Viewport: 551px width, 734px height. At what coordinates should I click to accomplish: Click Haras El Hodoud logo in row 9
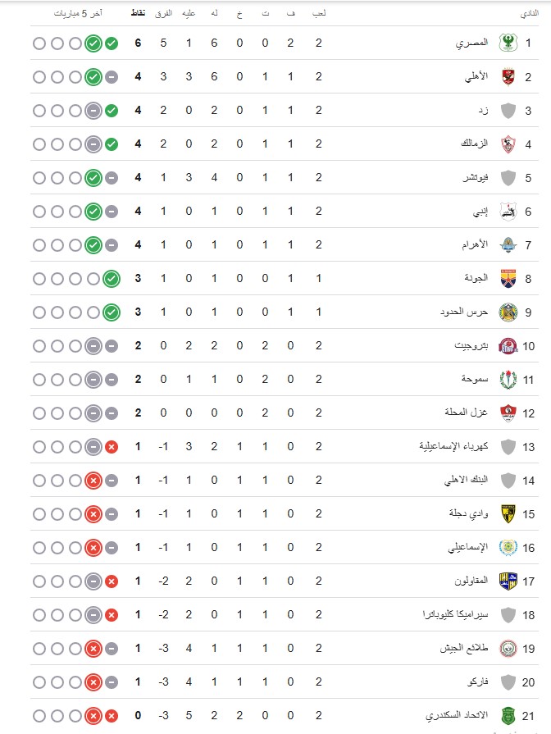tap(508, 312)
